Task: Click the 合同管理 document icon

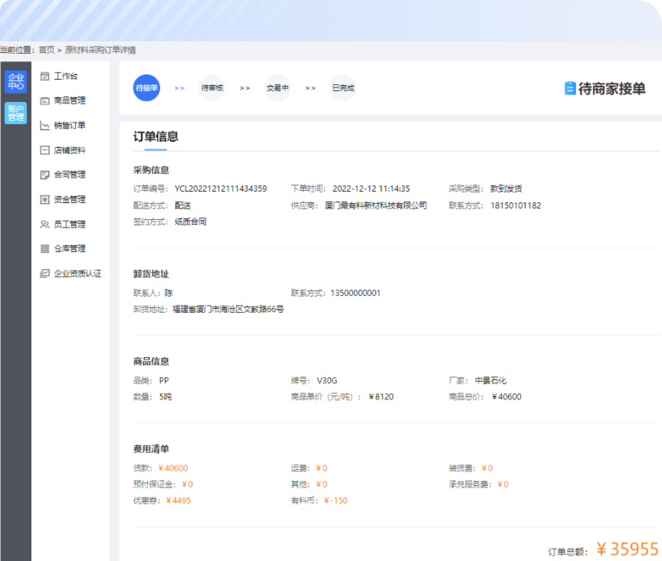Action: point(44,175)
